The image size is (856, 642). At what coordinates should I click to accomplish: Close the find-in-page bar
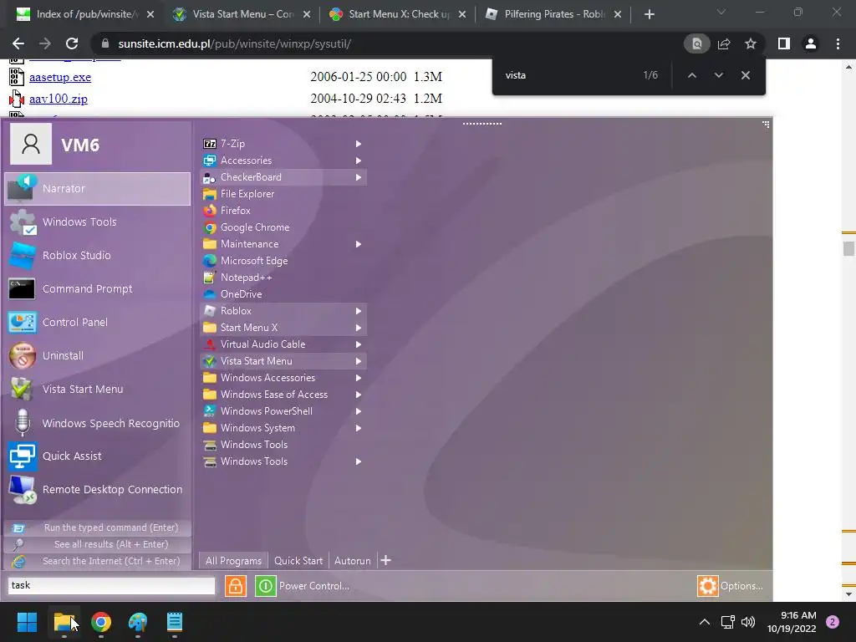[745, 75]
